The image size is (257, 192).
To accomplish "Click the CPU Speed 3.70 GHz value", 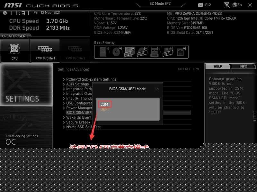I will (57, 21).
